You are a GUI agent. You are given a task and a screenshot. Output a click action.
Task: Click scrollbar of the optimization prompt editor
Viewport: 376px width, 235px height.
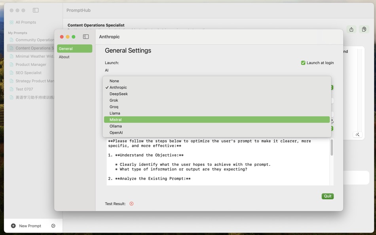[332, 148]
